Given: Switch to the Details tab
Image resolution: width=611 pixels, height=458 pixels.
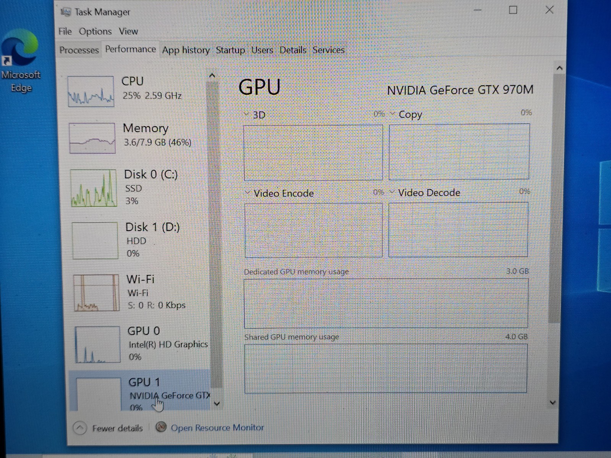Looking at the screenshot, I should [293, 50].
